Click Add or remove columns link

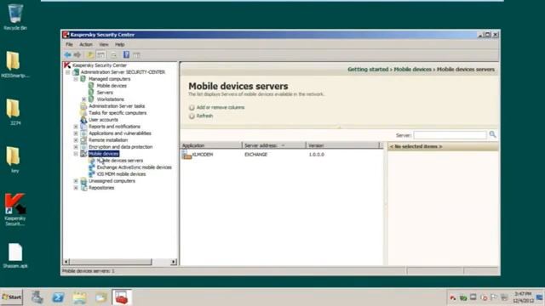[221, 108]
